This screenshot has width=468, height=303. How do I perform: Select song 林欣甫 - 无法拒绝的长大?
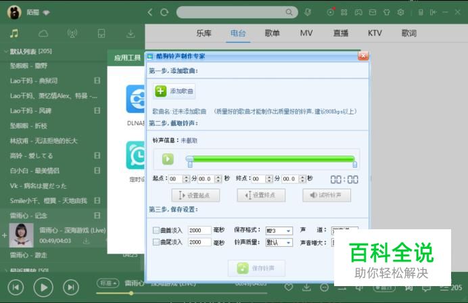tap(43, 141)
